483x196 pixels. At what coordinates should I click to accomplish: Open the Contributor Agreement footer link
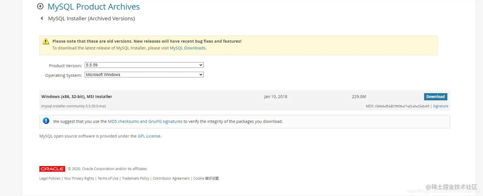[171, 178]
